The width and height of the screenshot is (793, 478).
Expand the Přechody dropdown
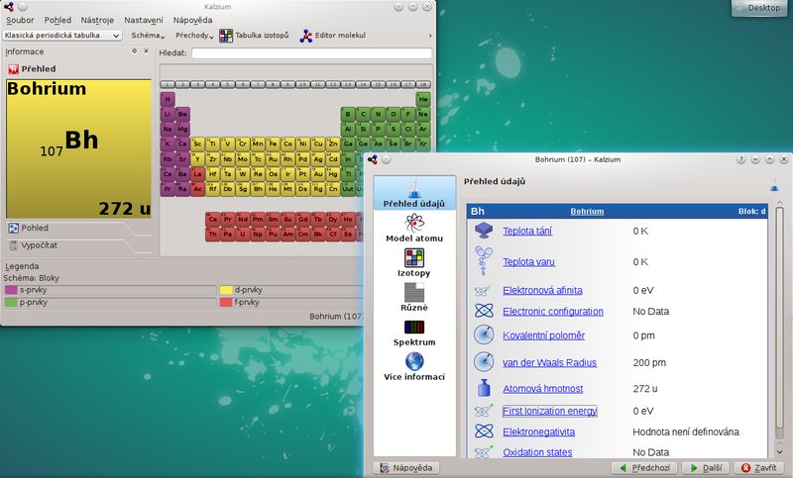194,36
